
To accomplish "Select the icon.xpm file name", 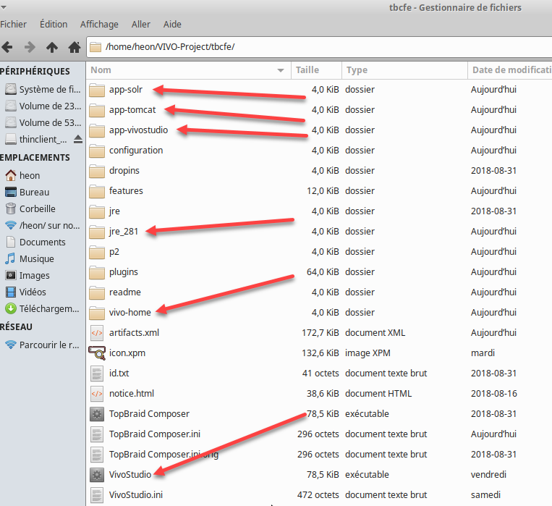I will (x=127, y=353).
